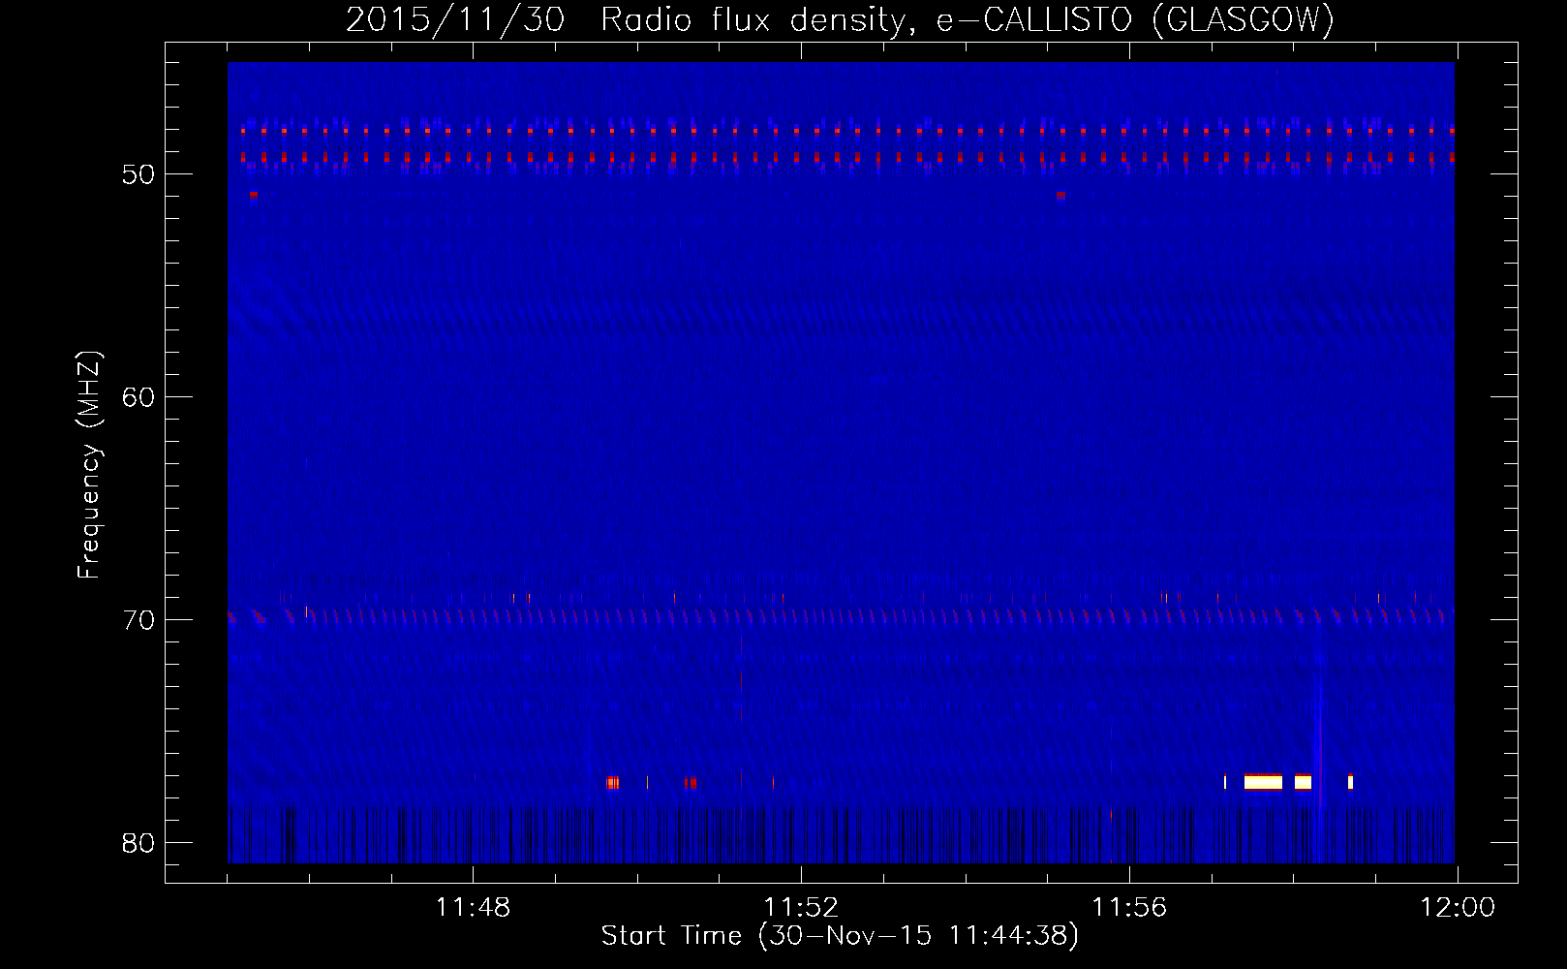Click the 'Start Time (30-Nov-15 11:44:38)' label
This screenshot has height=969, width=1567.
840,936
